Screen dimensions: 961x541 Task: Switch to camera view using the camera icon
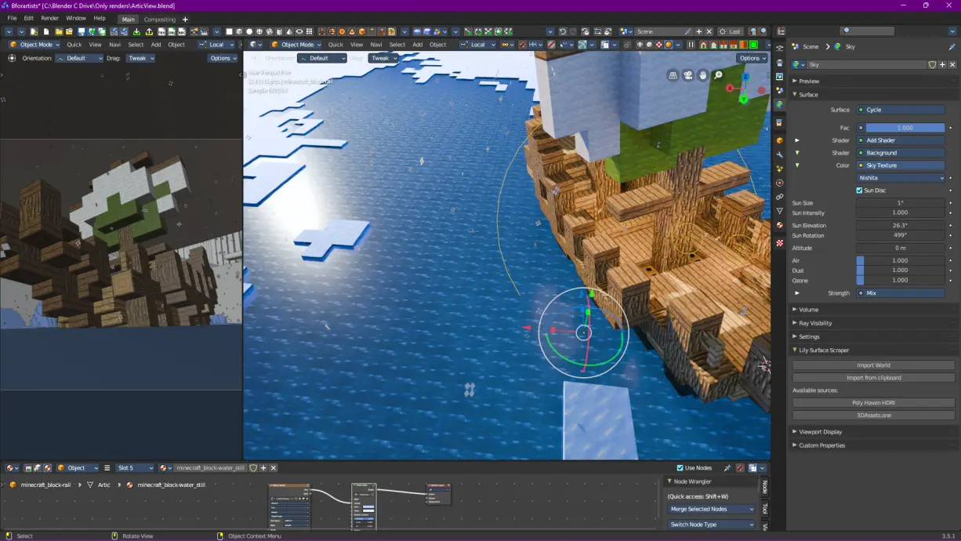(x=688, y=74)
